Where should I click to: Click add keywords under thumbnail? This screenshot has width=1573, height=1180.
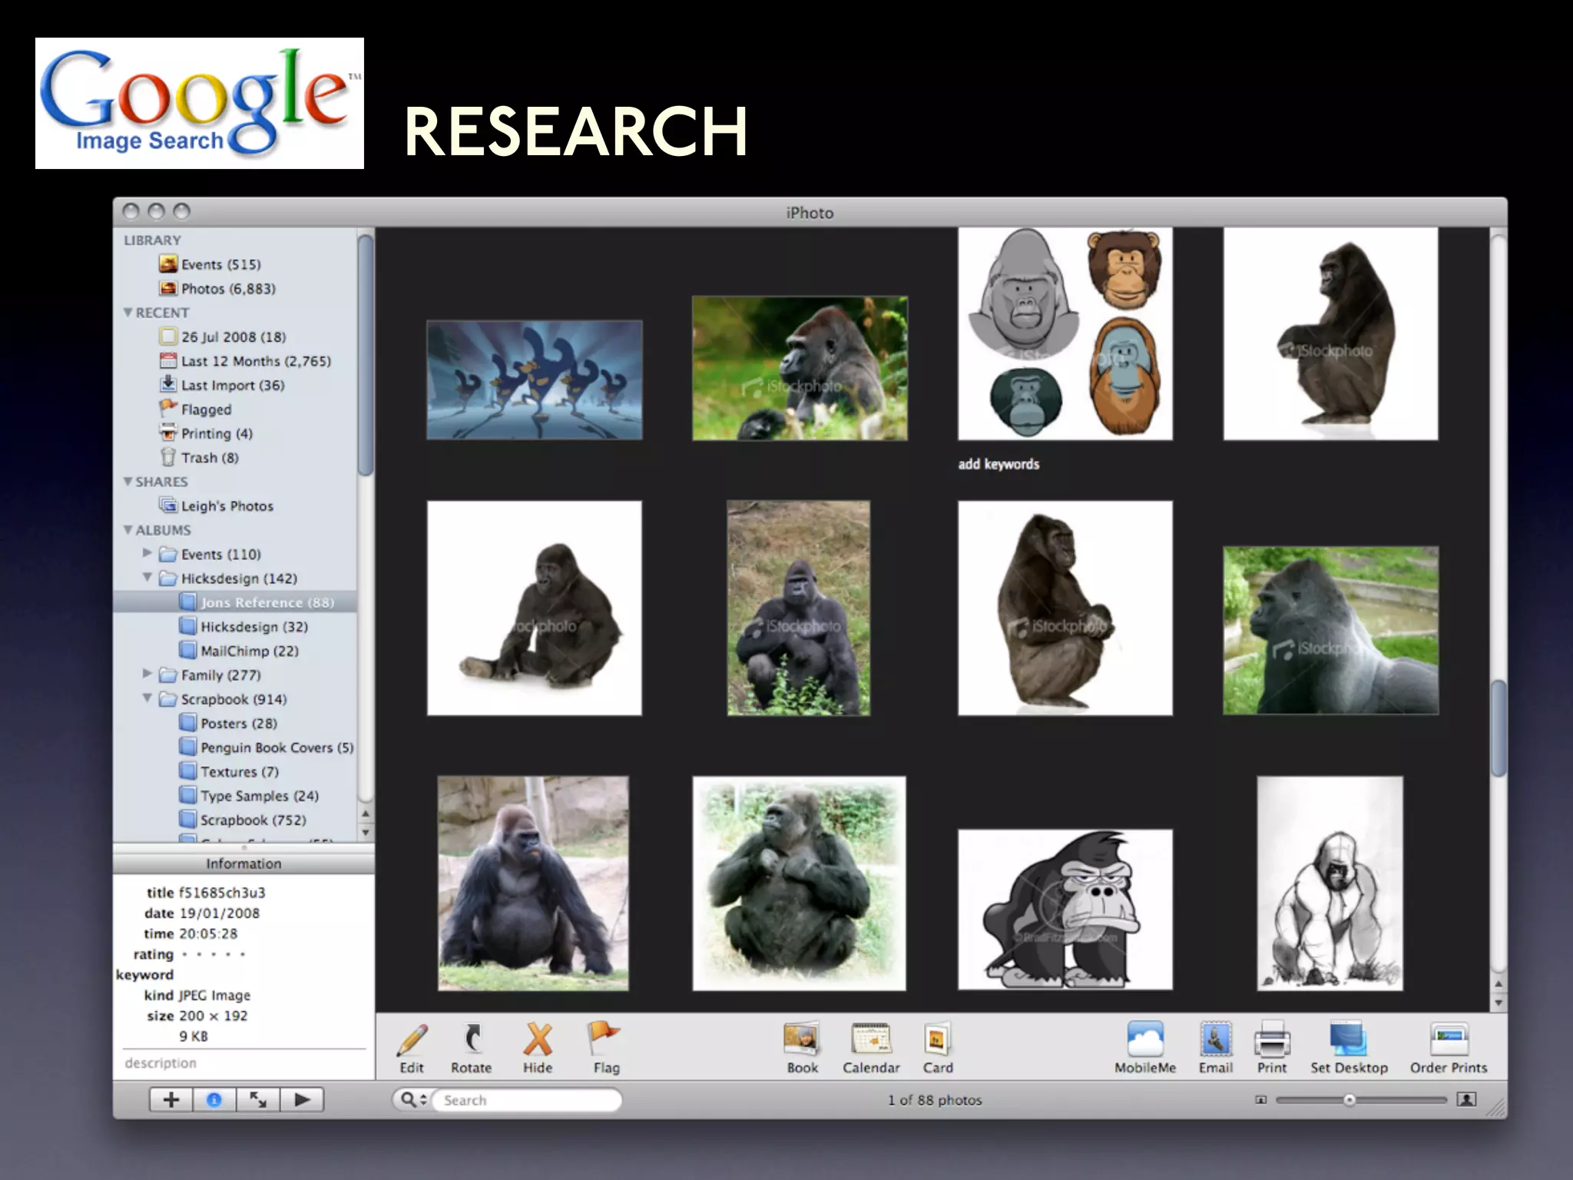click(998, 464)
